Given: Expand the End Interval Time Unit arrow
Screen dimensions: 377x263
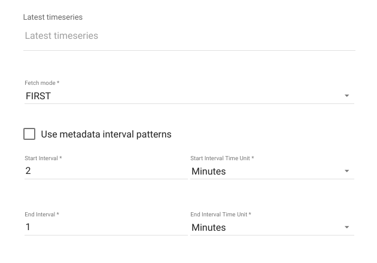Looking at the screenshot, I should [x=346, y=227].
